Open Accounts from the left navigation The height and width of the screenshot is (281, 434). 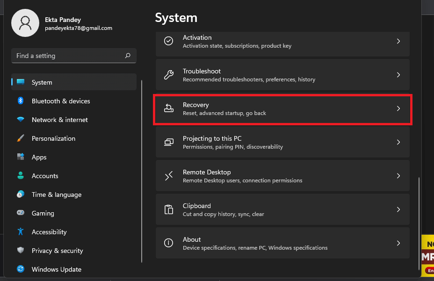[x=45, y=176]
